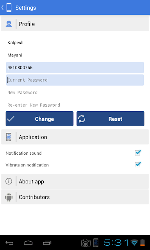Collapse the Profile section header
Image resolution: width=150 pixels, height=250 pixels.
(x=75, y=24)
